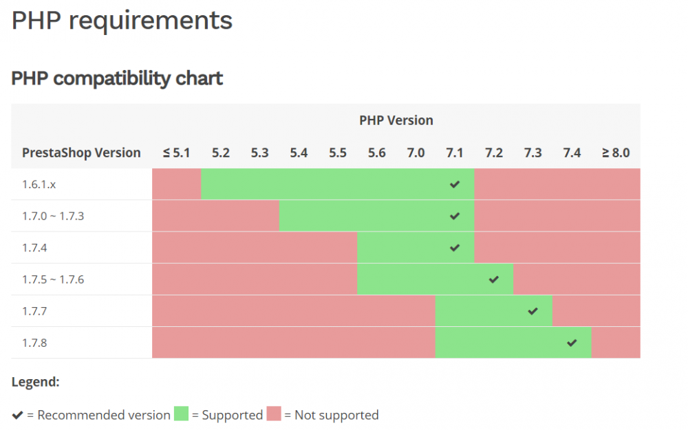Image resolution: width=688 pixels, height=430 pixels.
Task: Click the PrestaShop Version column header
Action: (x=81, y=152)
